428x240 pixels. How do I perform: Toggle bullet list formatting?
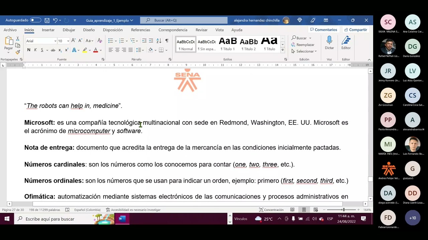110,41
